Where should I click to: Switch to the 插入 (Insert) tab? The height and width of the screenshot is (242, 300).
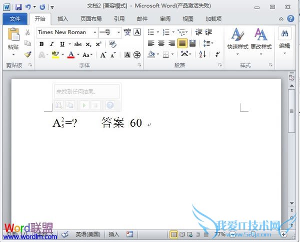(63, 19)
